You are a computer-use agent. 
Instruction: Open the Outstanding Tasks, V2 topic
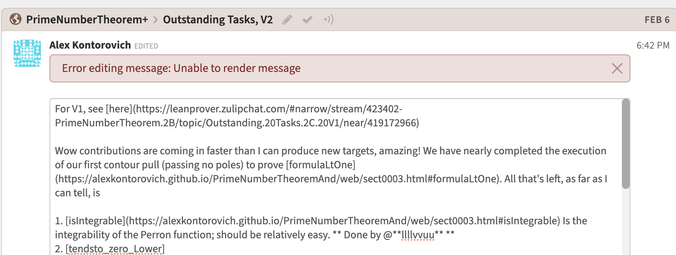coord(218,19)
